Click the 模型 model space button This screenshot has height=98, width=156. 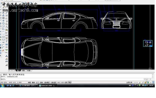pos(70,83)
